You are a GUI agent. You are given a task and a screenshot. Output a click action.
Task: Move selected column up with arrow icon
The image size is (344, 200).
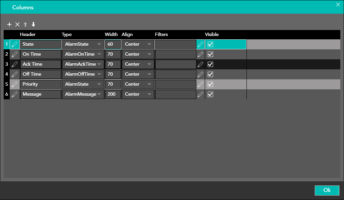25,24
